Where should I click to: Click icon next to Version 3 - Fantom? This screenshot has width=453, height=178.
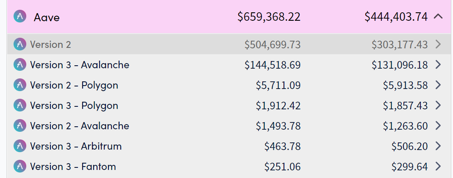pos(20,167)
